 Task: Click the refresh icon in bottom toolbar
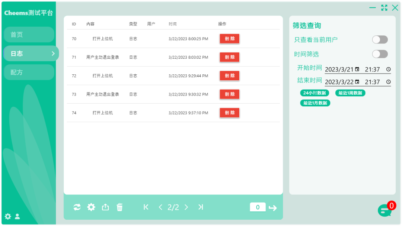(x=77, y=207)
